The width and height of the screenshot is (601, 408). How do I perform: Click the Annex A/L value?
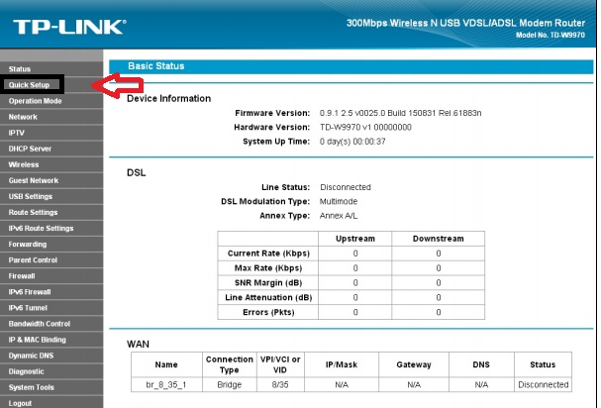339,216
